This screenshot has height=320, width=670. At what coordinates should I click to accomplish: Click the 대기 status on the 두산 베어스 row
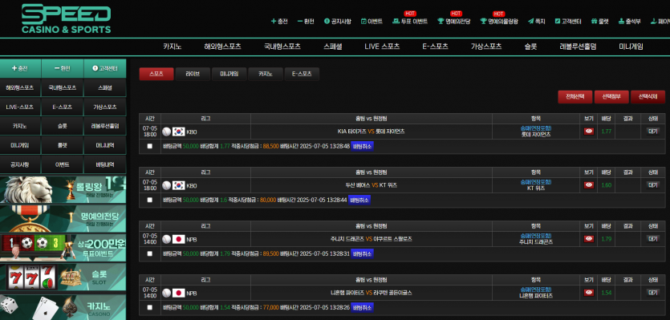point(652,185)
